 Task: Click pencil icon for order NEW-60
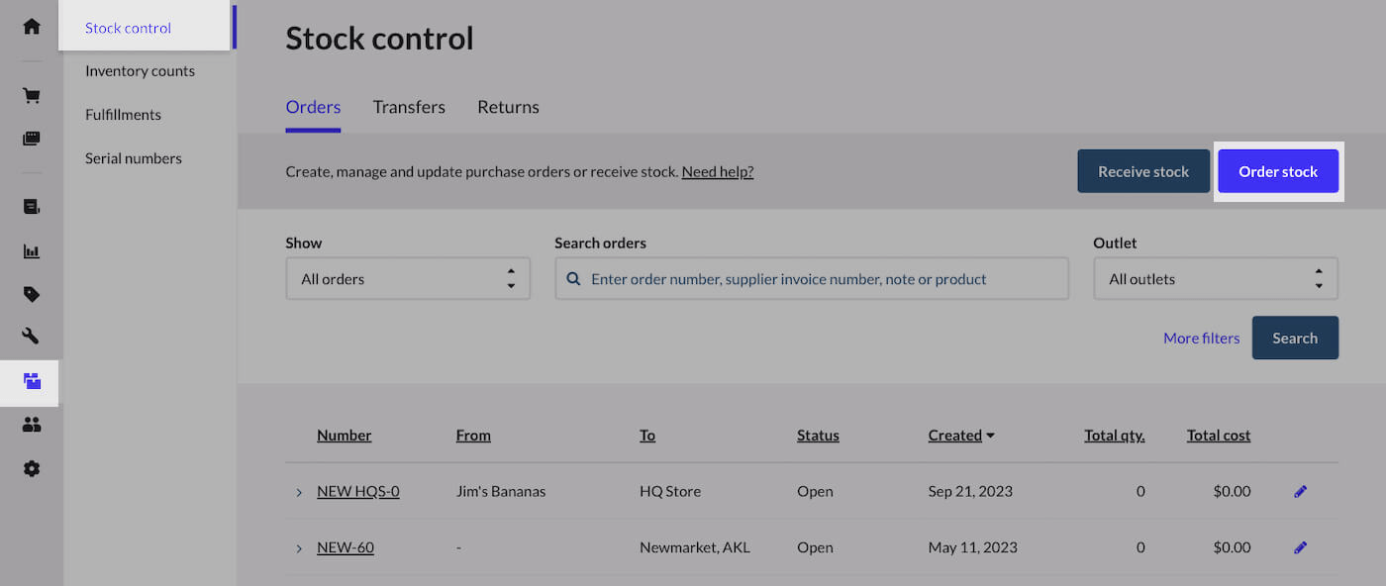1300,547
